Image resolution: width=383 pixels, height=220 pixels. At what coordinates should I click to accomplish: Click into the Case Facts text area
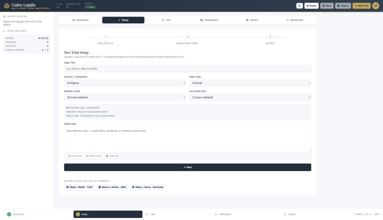188,139
